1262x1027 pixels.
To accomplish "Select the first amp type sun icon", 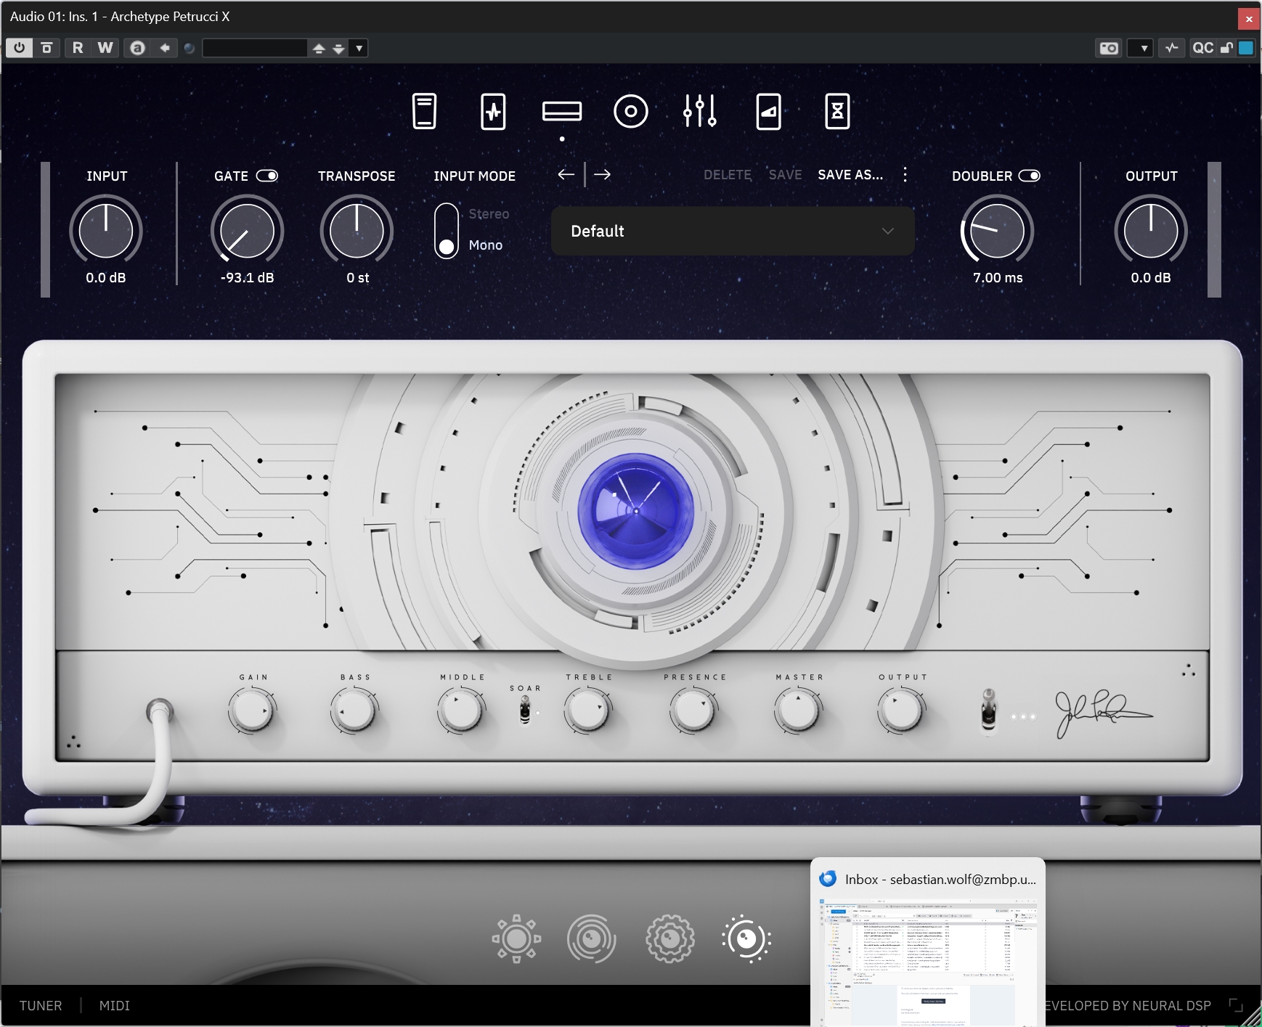I will 516,938.
